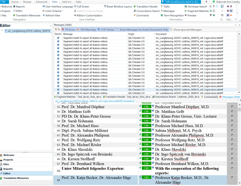The width and height of the screenshot is (241, 186).
Task: Click the Messages list scroll down arrow
Action: coord(239,92)
